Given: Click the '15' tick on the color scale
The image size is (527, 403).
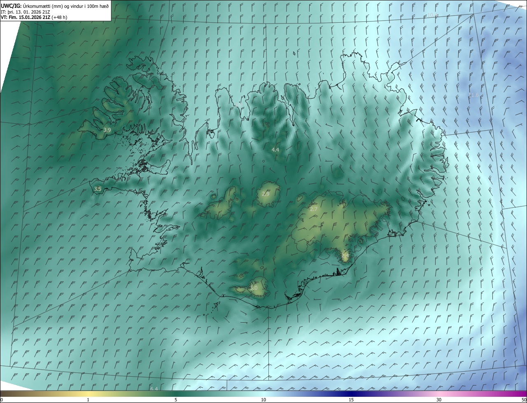Looking at the screenshot, I should click(x=351, y=400).
